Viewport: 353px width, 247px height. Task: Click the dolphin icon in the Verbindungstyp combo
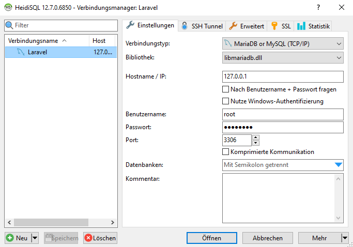click(228, 43)
